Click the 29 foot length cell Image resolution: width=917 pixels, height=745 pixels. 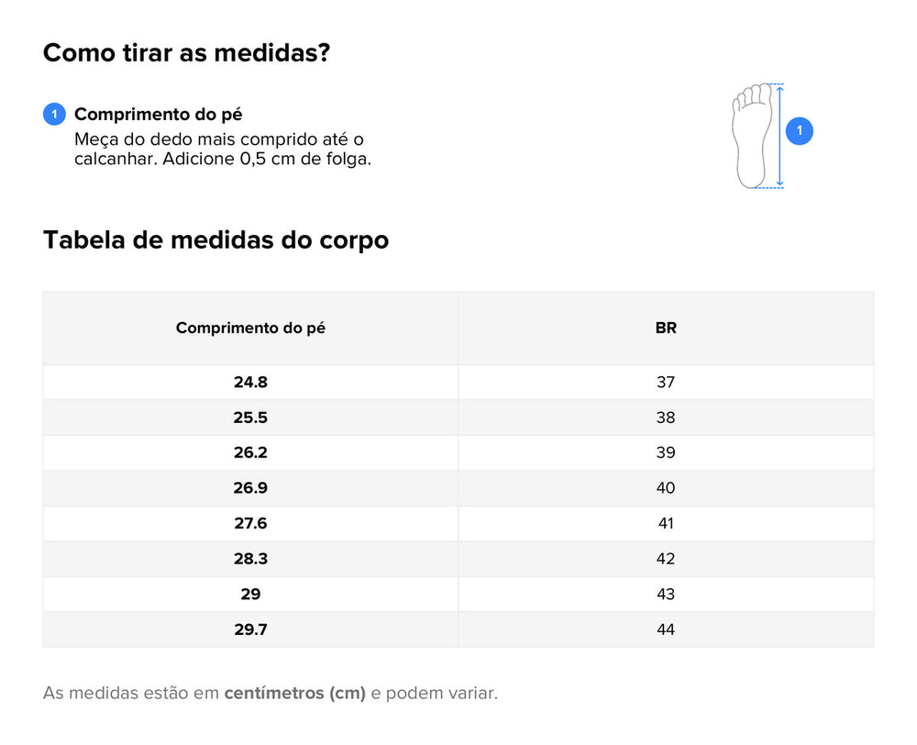point(250,594)
